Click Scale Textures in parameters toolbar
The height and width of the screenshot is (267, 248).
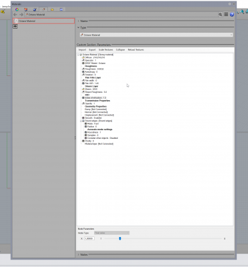click(x=106, y=50)
